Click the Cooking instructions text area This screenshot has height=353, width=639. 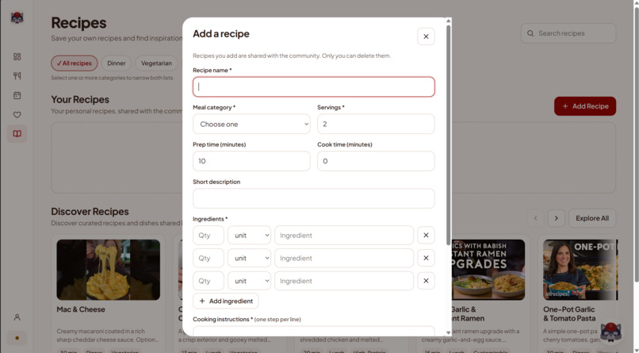[x=313, y=331]
